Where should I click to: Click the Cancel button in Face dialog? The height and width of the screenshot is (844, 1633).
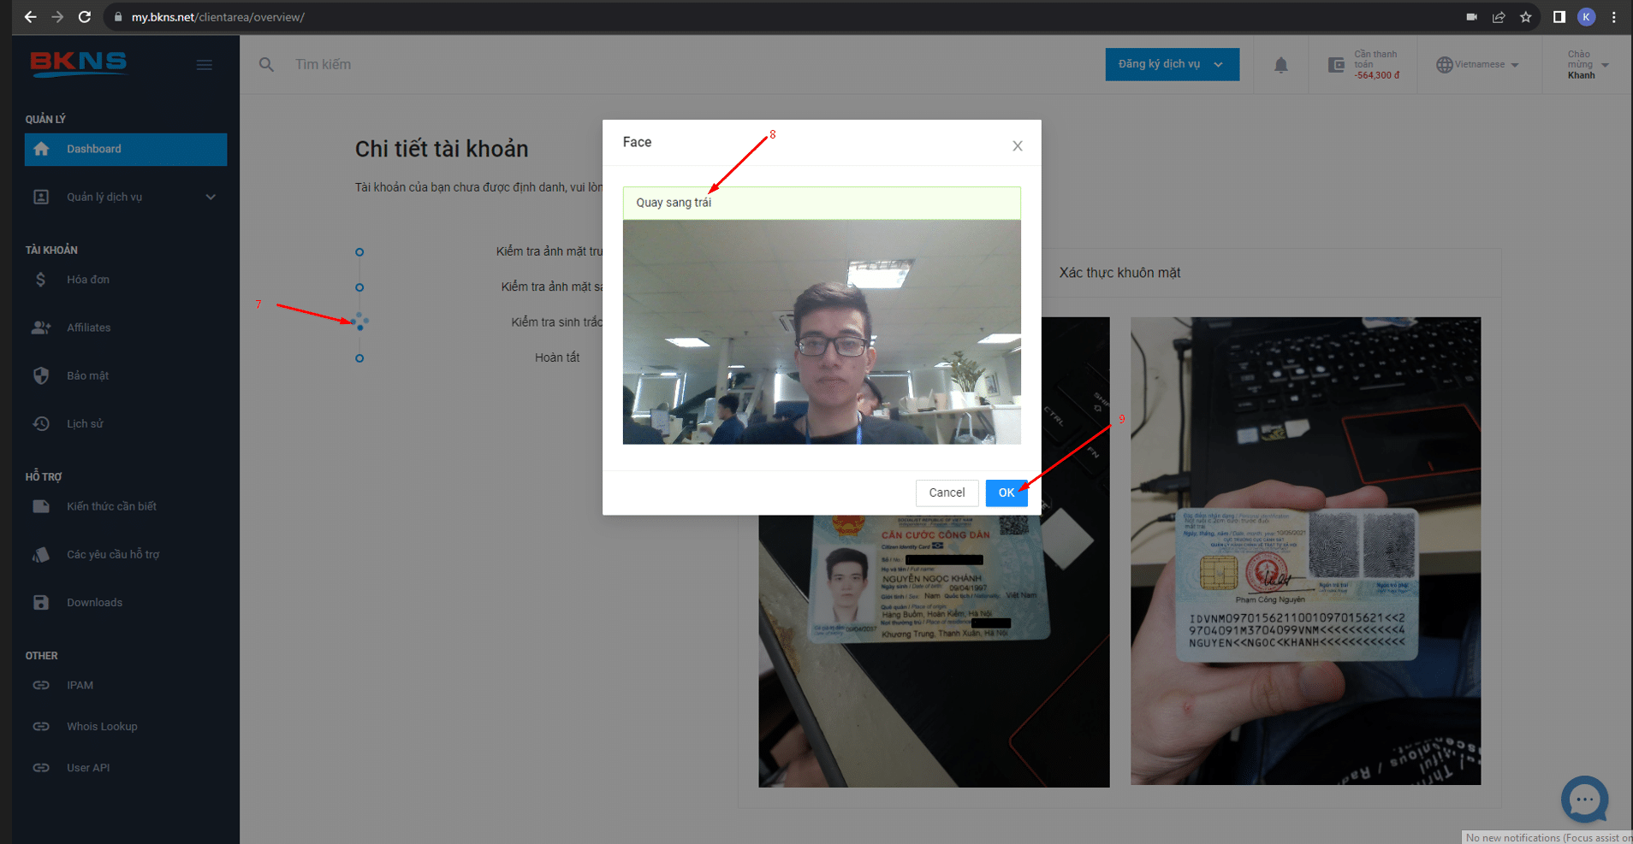947,493
